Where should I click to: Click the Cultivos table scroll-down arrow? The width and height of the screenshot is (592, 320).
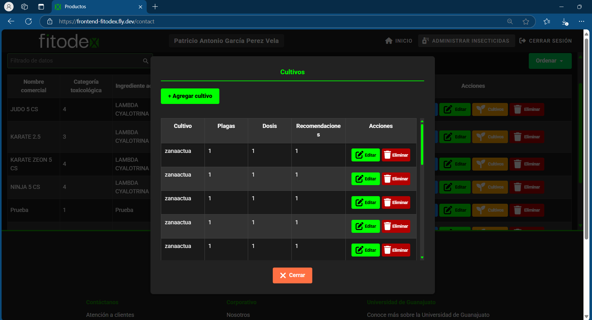pos(422,258)
